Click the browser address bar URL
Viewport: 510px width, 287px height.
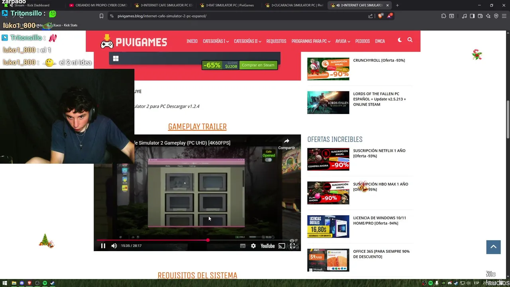tap(162, 16)
